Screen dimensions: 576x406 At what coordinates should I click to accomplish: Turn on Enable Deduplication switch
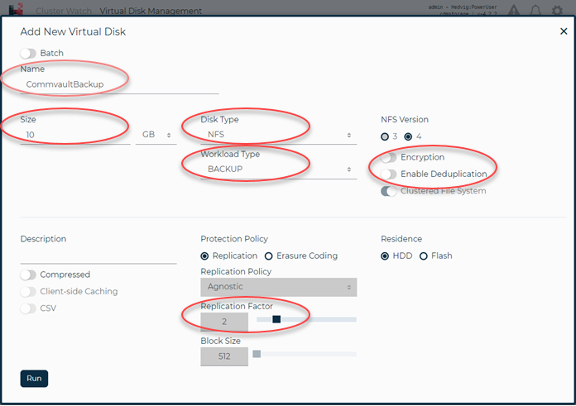[x=388, y=174]
